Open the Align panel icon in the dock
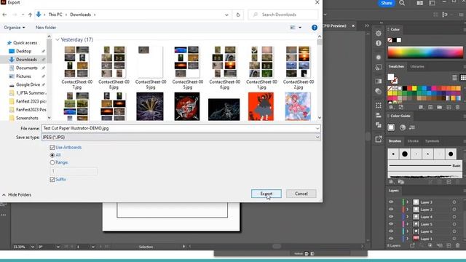 [x=379, y=115]
